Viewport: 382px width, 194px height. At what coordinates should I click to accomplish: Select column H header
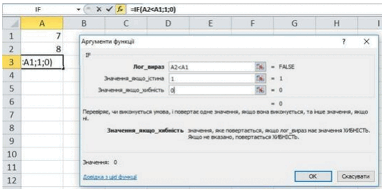[x=337, y=23]
